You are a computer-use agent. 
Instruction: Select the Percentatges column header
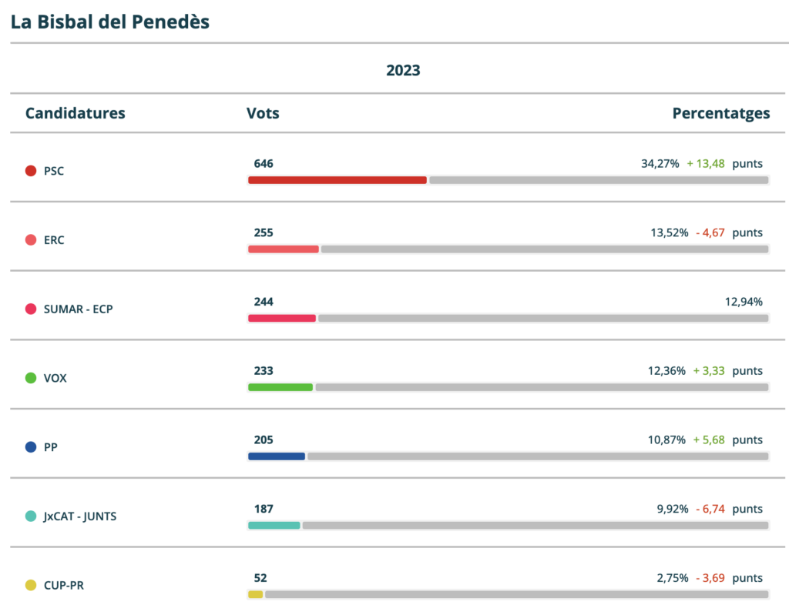coord(720,113)
